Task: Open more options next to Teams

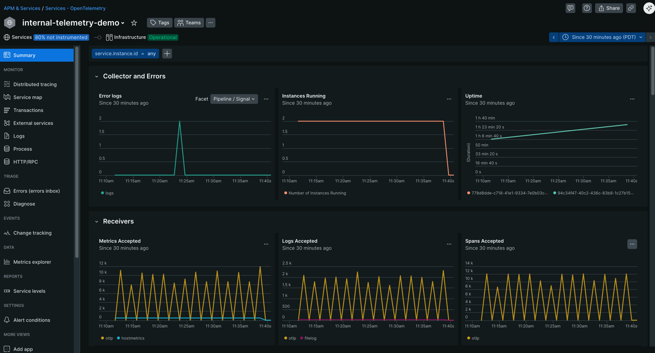Action: pos(211,23)
